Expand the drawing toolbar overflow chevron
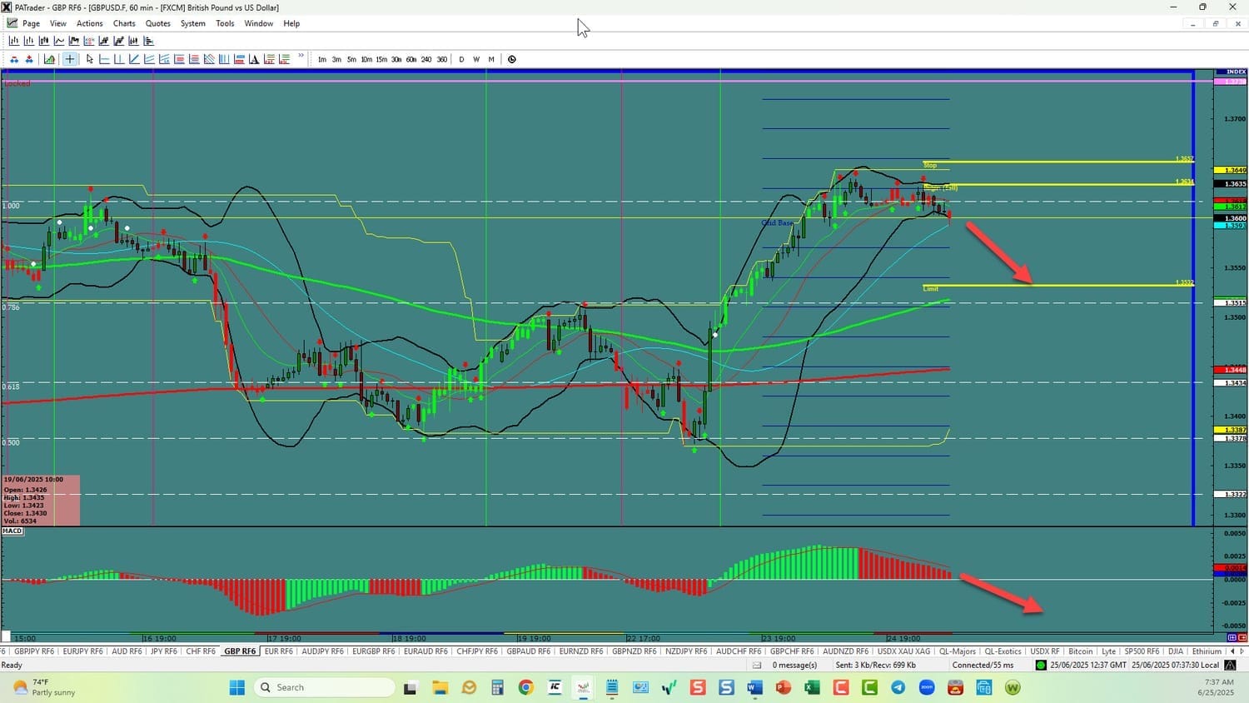Screen dimensions: 1249x703 point(301,57)
